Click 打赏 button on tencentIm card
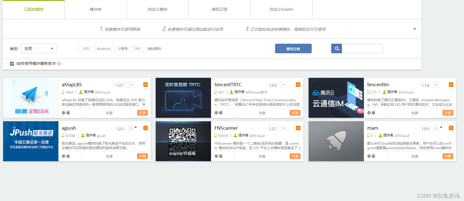 point(448,113)
